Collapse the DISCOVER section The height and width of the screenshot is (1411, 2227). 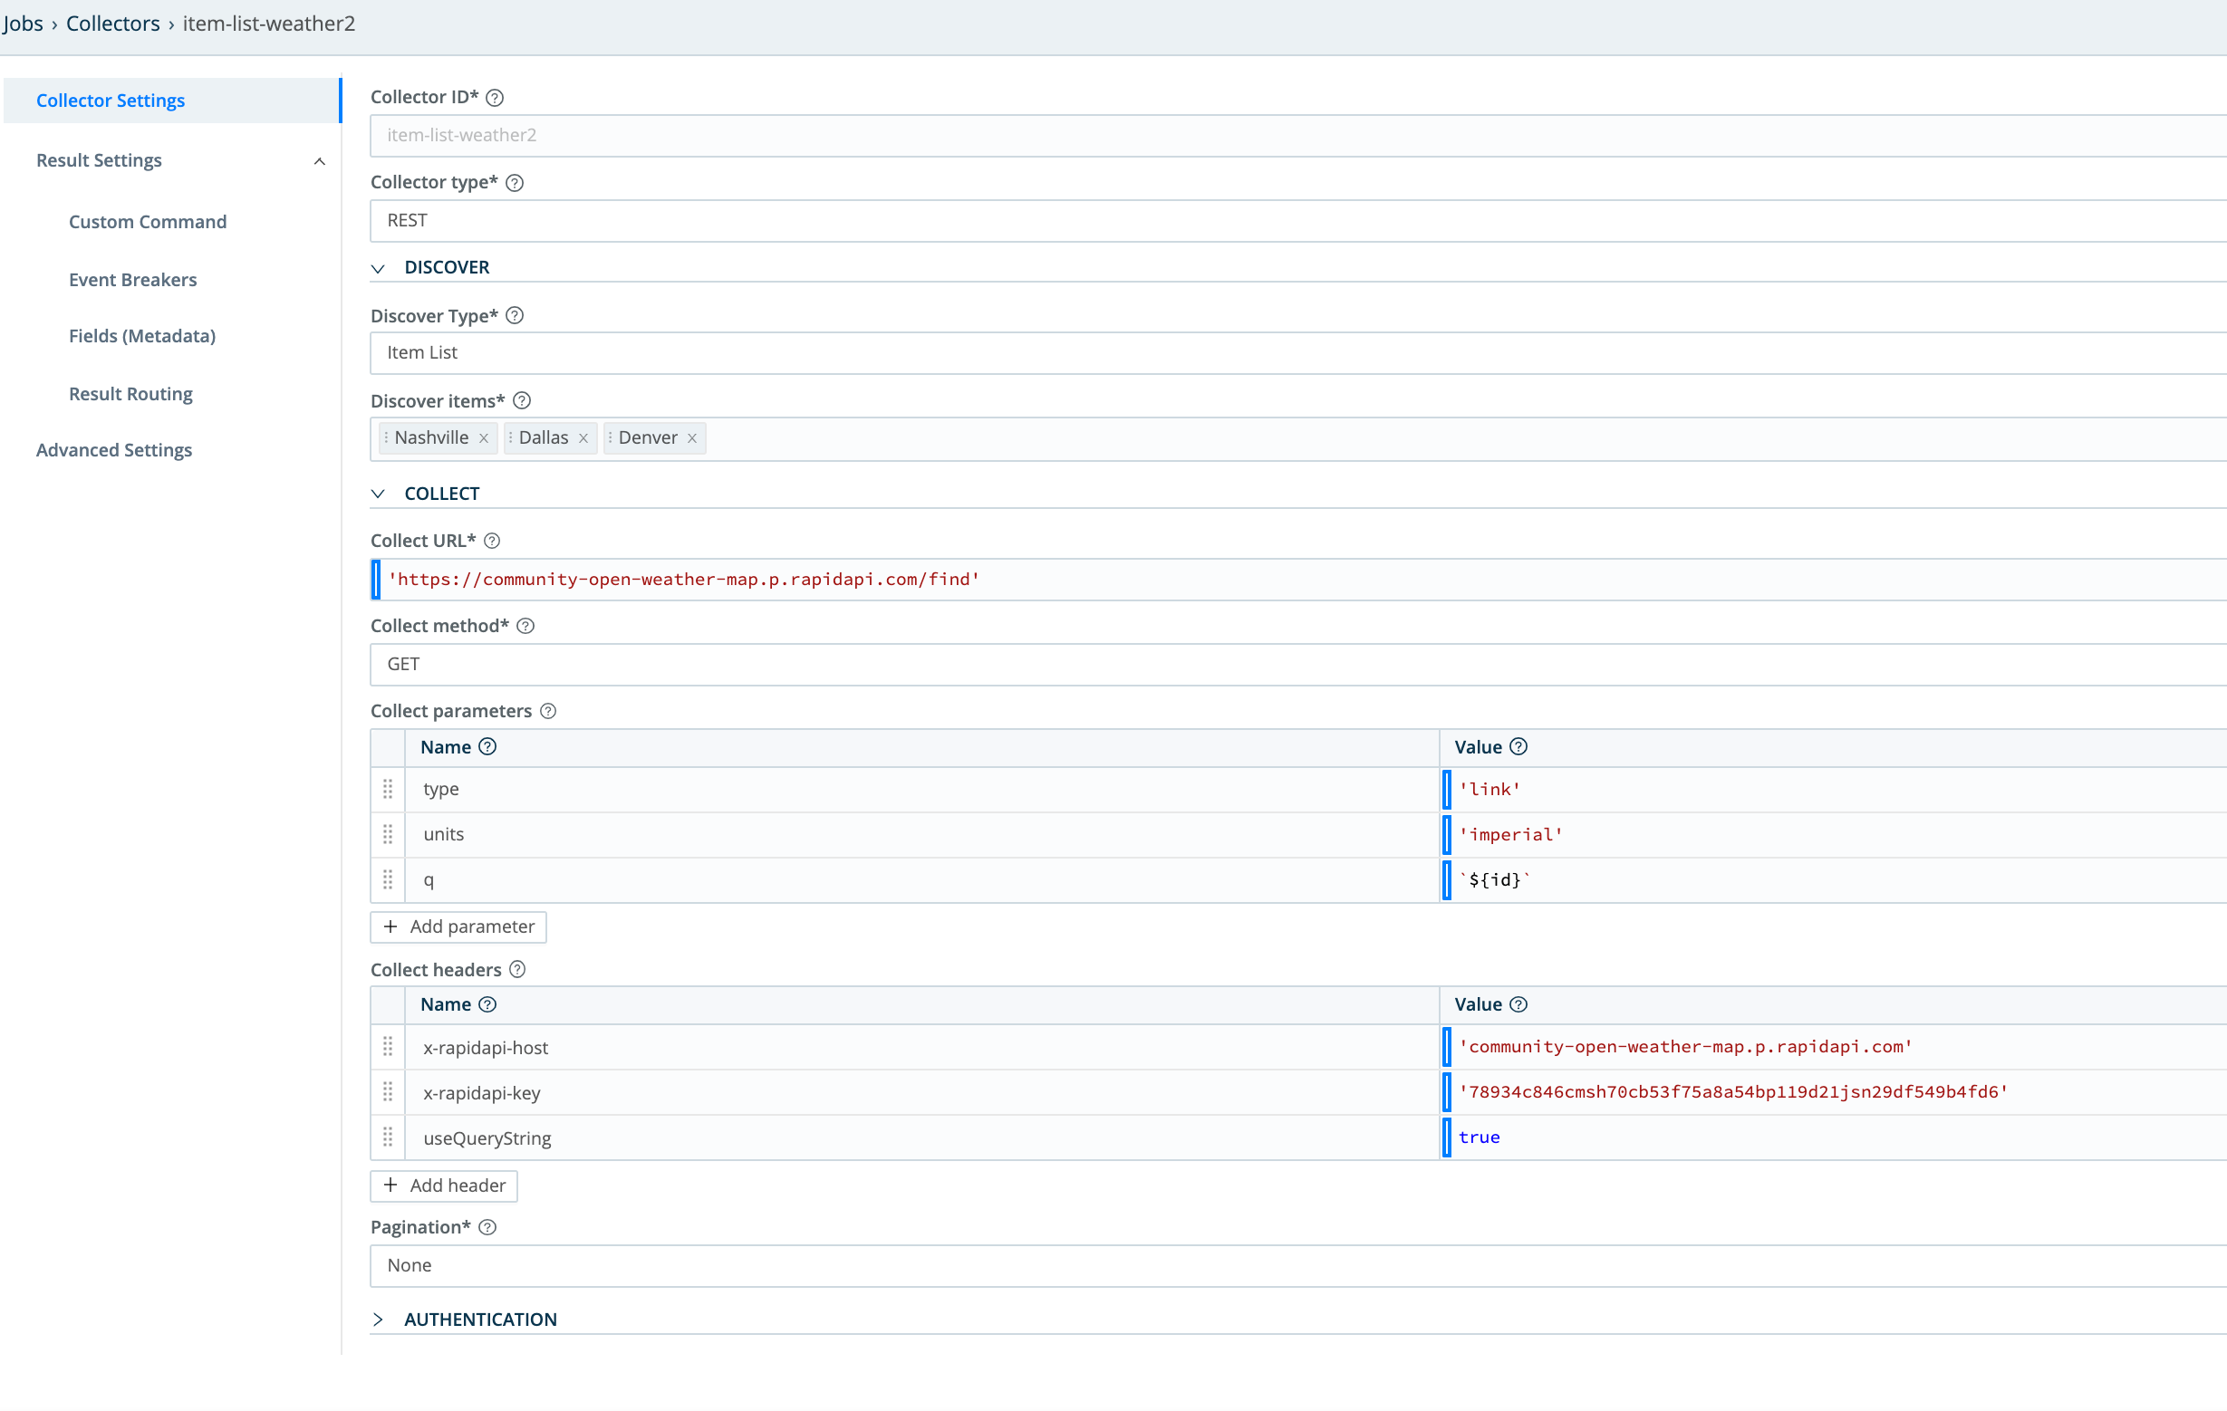[x=378, y=267]
